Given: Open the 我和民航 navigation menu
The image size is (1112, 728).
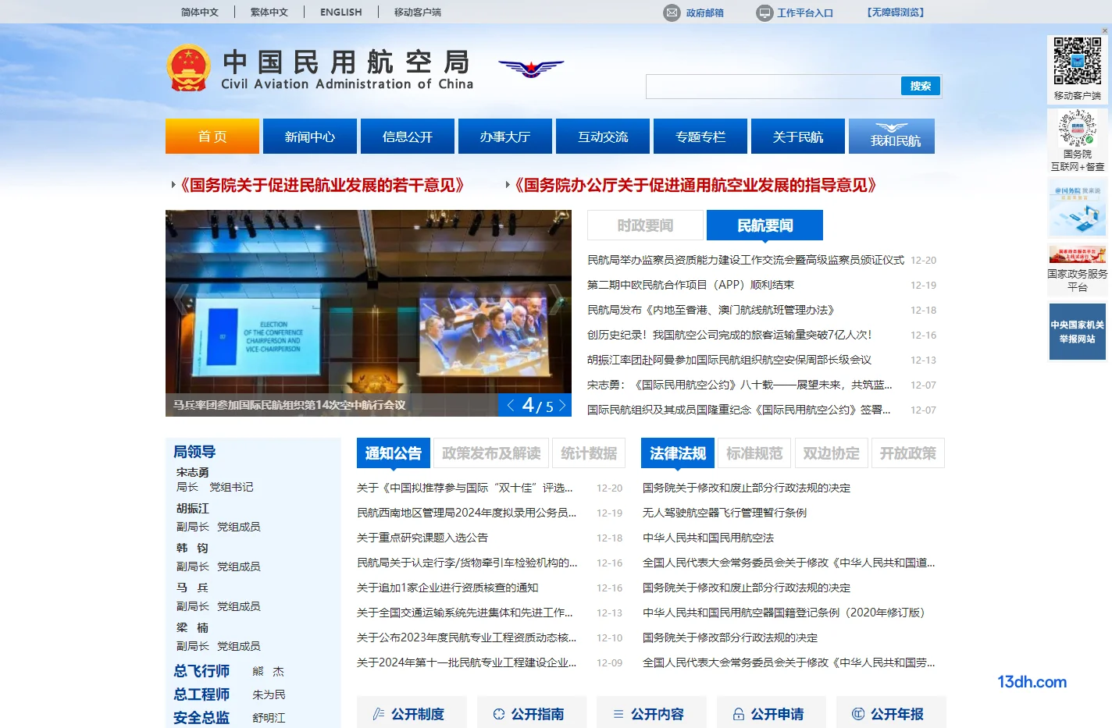Looking at the screenshot, I should pyautogui.click(x=892, y=137).
